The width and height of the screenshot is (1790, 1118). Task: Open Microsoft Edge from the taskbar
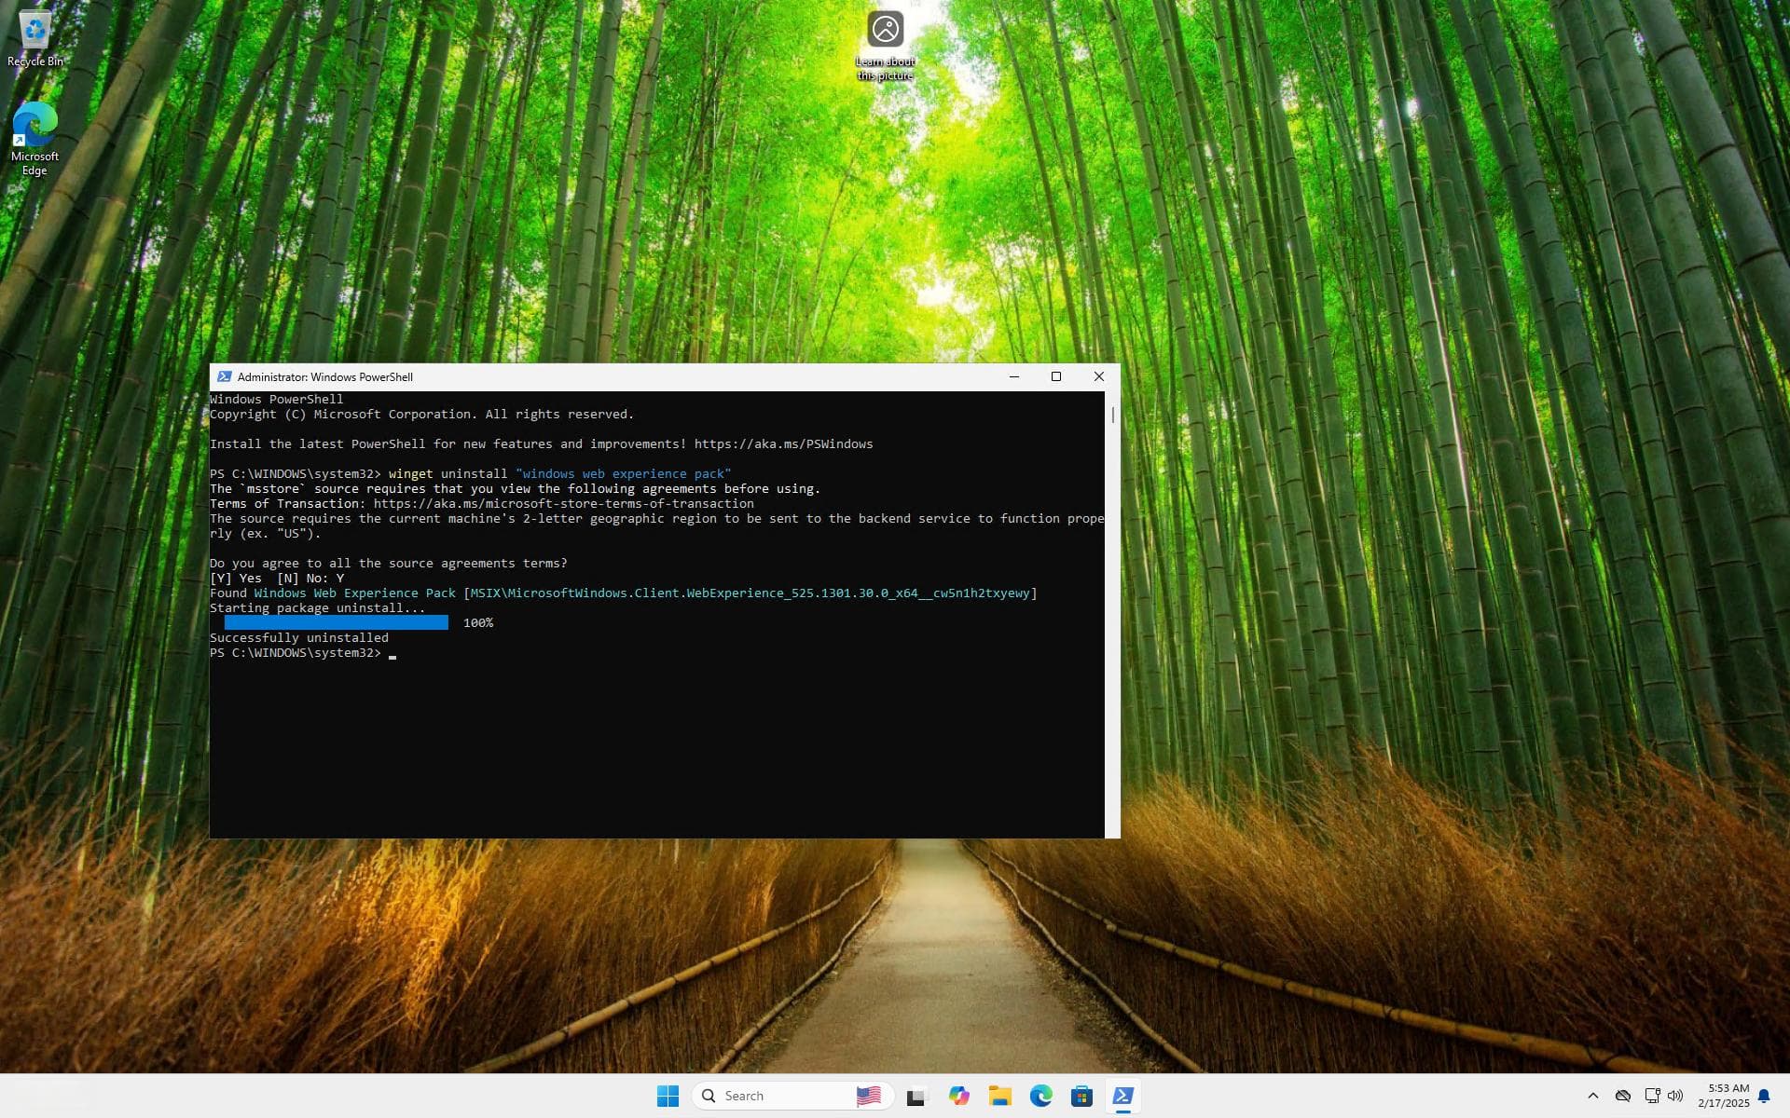1040,1096
